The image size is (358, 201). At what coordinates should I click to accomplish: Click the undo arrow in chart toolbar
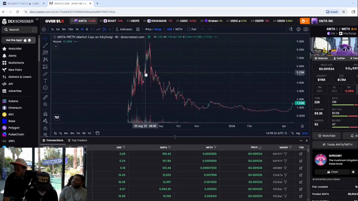[203, 29]
